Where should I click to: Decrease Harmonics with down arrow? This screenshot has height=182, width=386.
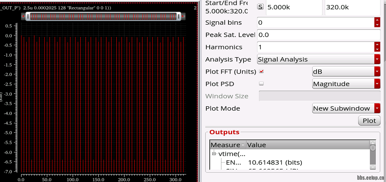point(377,50)
